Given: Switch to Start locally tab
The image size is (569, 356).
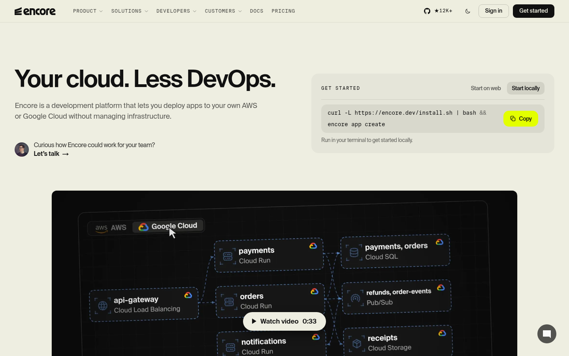Looking at the screenshot, I should click(x=526, y=88).
